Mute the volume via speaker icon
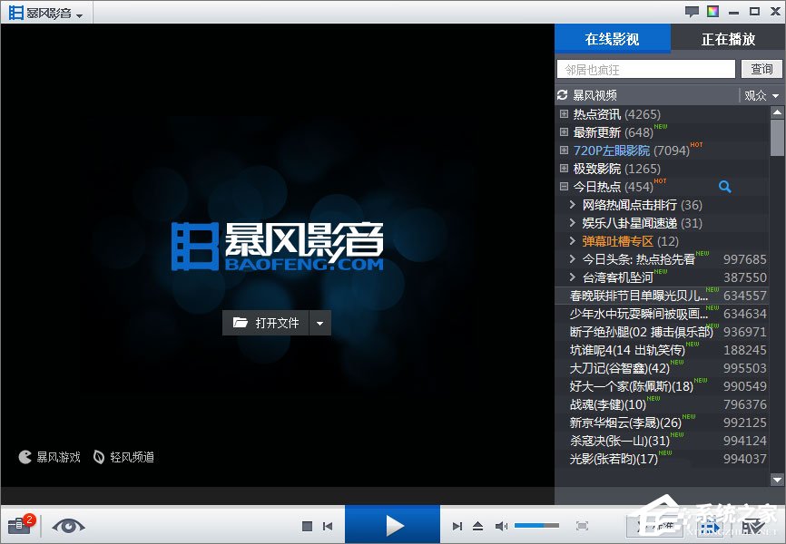The width and height of the screenshot is (786, 544). click(501, 525)
